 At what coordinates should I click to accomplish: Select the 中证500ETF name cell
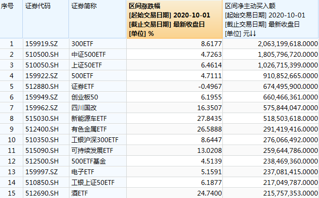click(89, 54)
